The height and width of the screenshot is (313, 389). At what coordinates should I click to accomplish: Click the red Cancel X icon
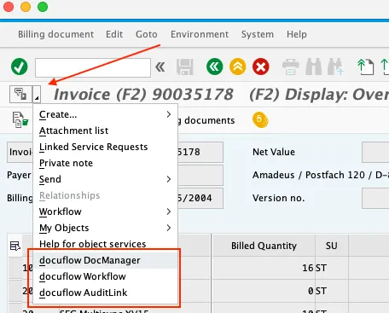click(261, 67)
